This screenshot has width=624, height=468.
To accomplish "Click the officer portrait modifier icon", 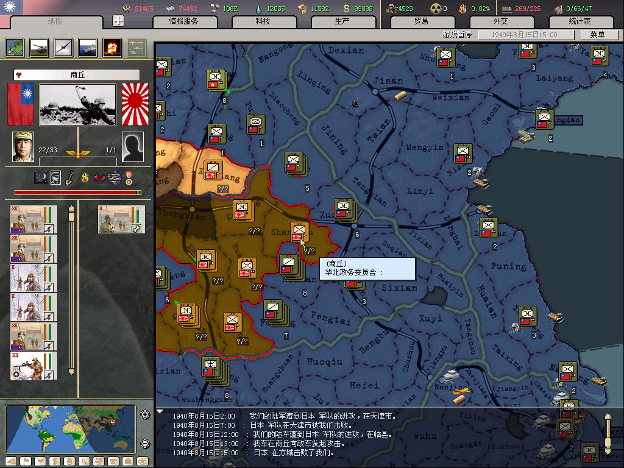I will click(55, 177).
